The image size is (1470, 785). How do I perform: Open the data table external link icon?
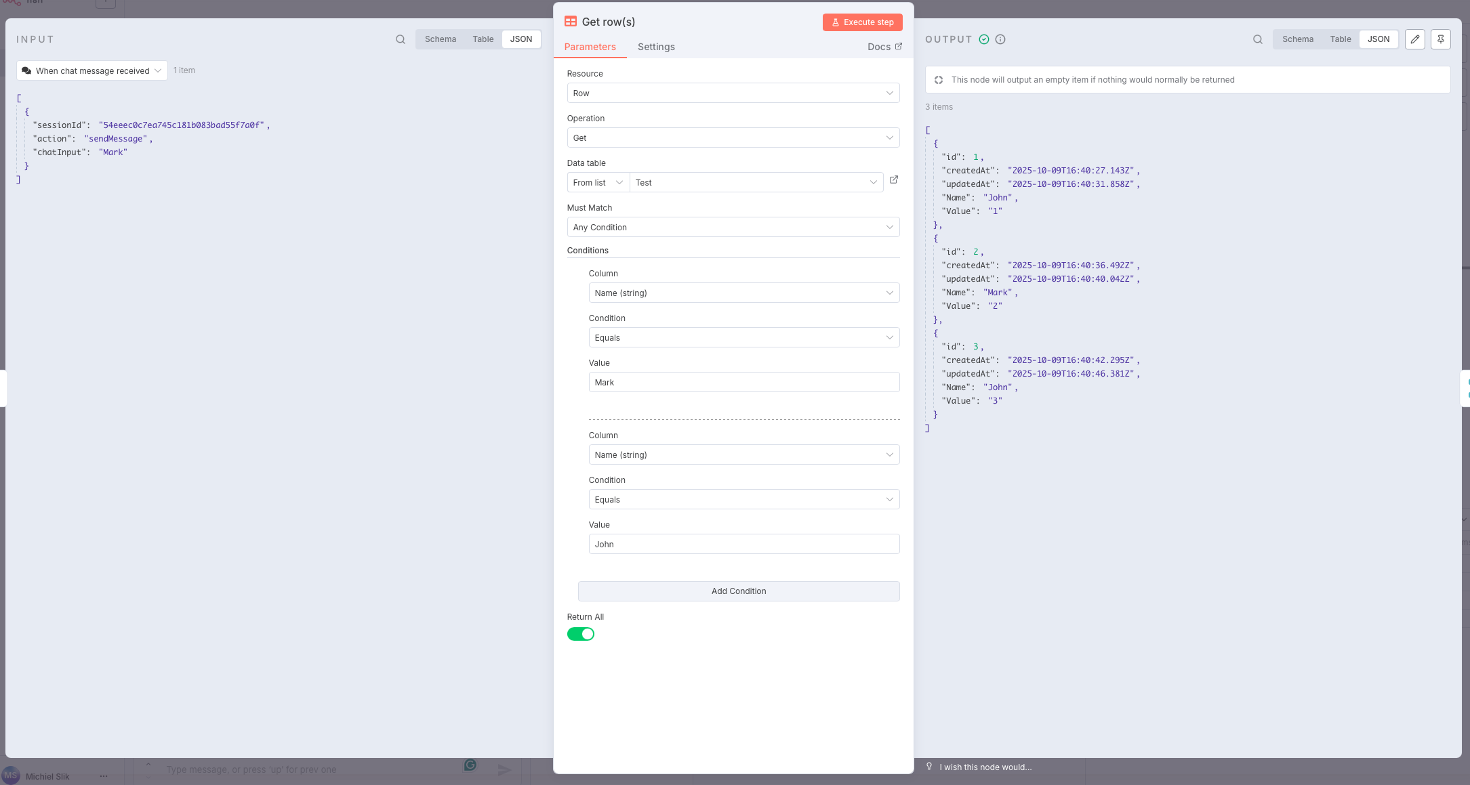tap(893, 179)
